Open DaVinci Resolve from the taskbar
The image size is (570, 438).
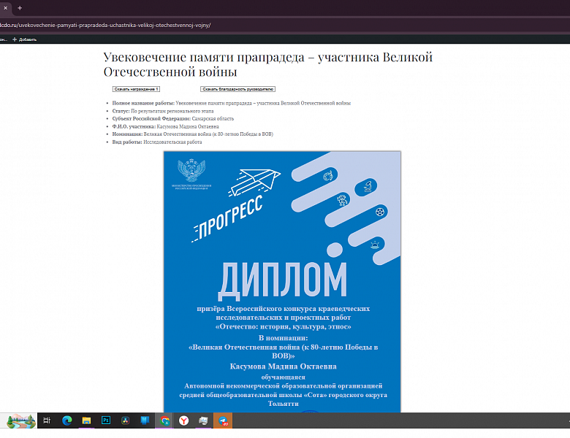pos(126,420)
